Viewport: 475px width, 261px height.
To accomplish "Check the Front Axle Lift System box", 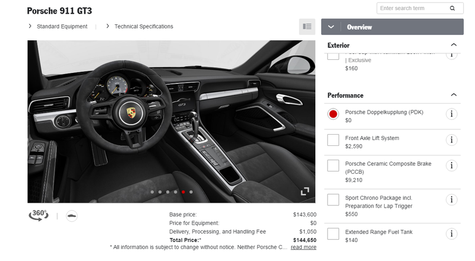I will click(x=333, y=140).
